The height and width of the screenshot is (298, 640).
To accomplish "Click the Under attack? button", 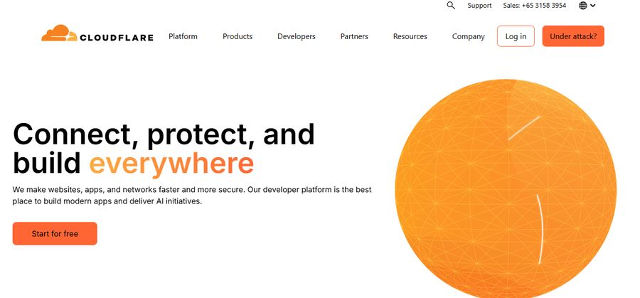I will coord(573,36).
